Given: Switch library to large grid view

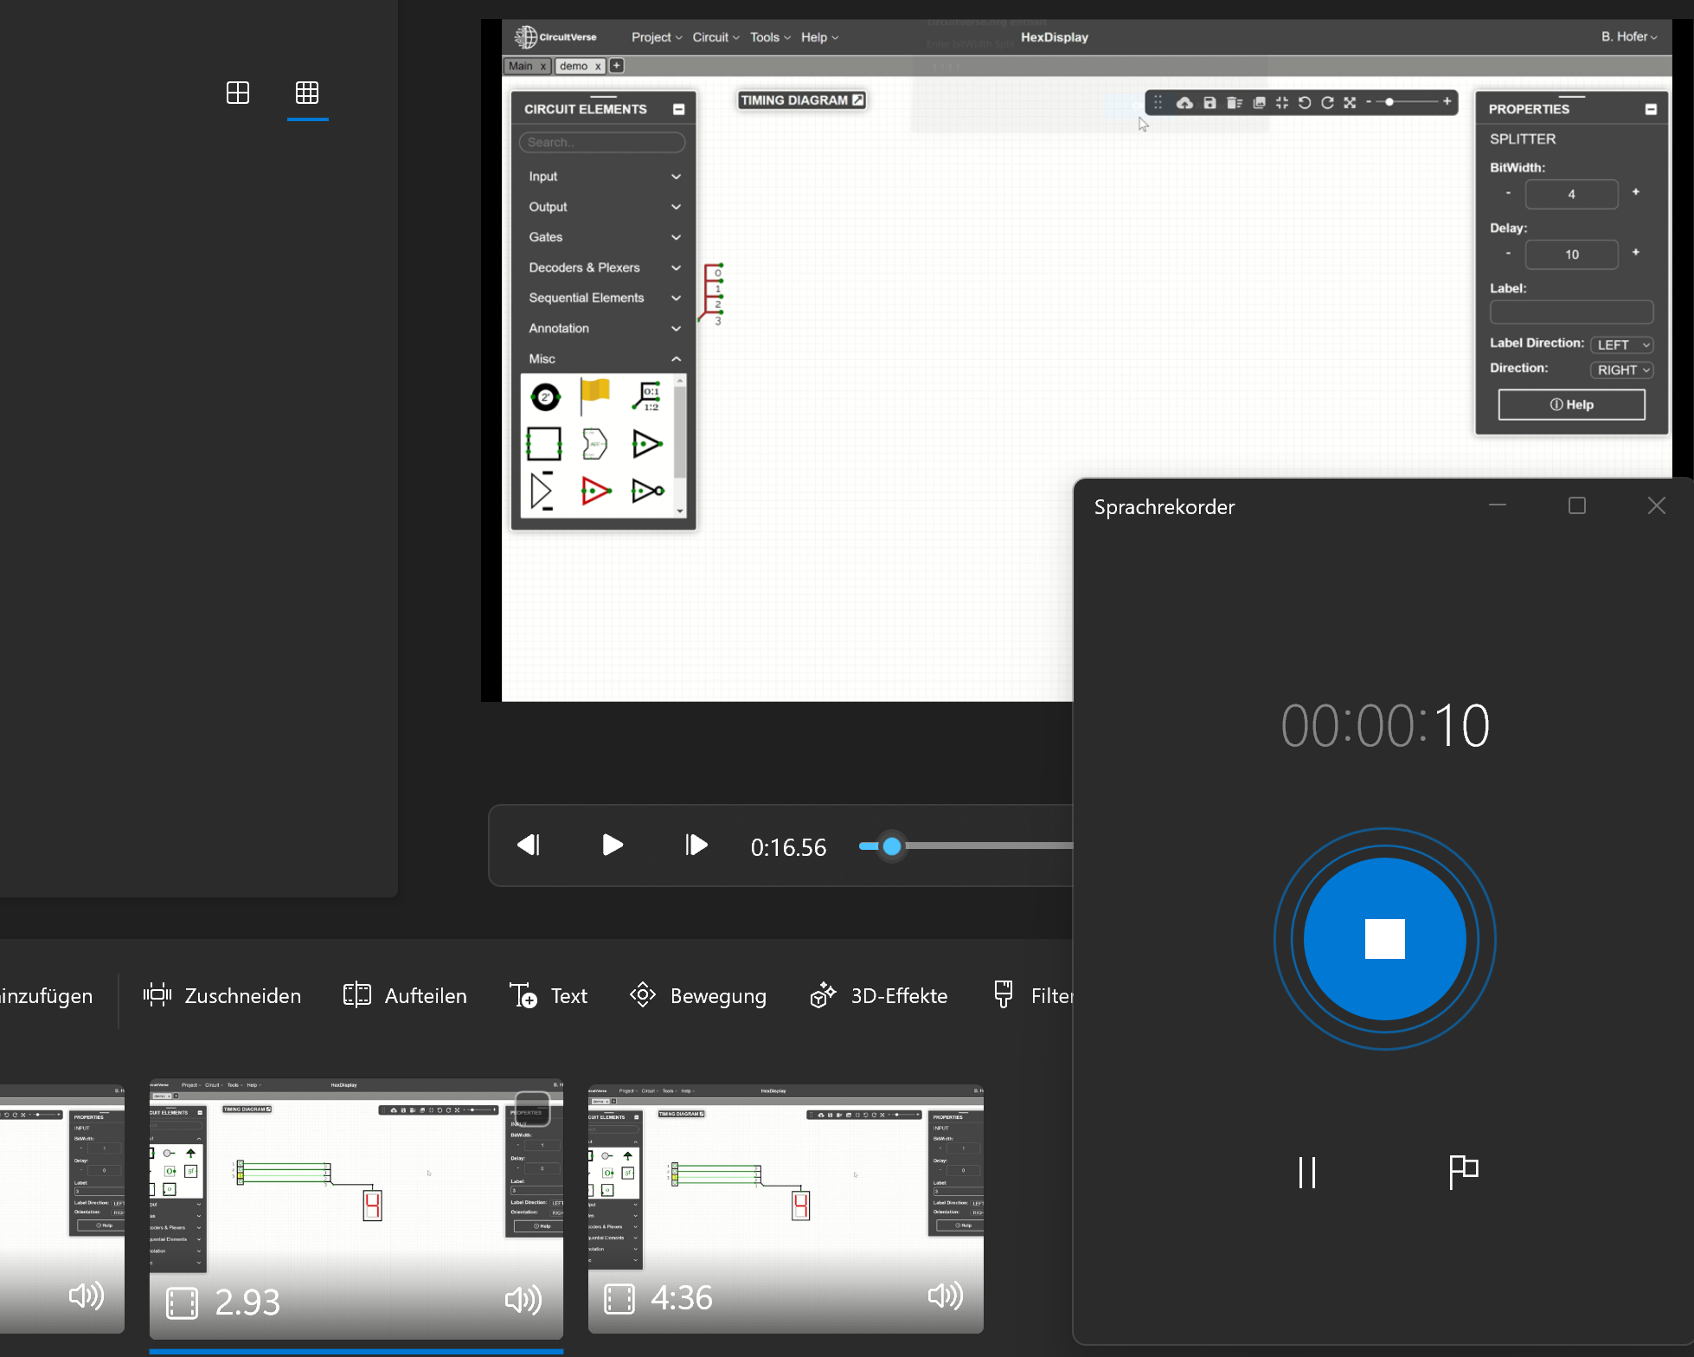Looking at the screenshot, I should [238, 93].
